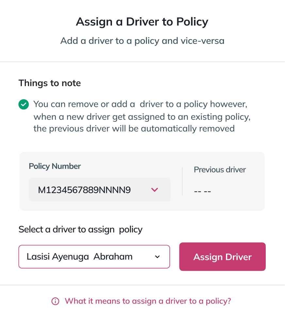Click the subtitle about adding a driver
The image size is (285, 318).
(x=142, y=41)
